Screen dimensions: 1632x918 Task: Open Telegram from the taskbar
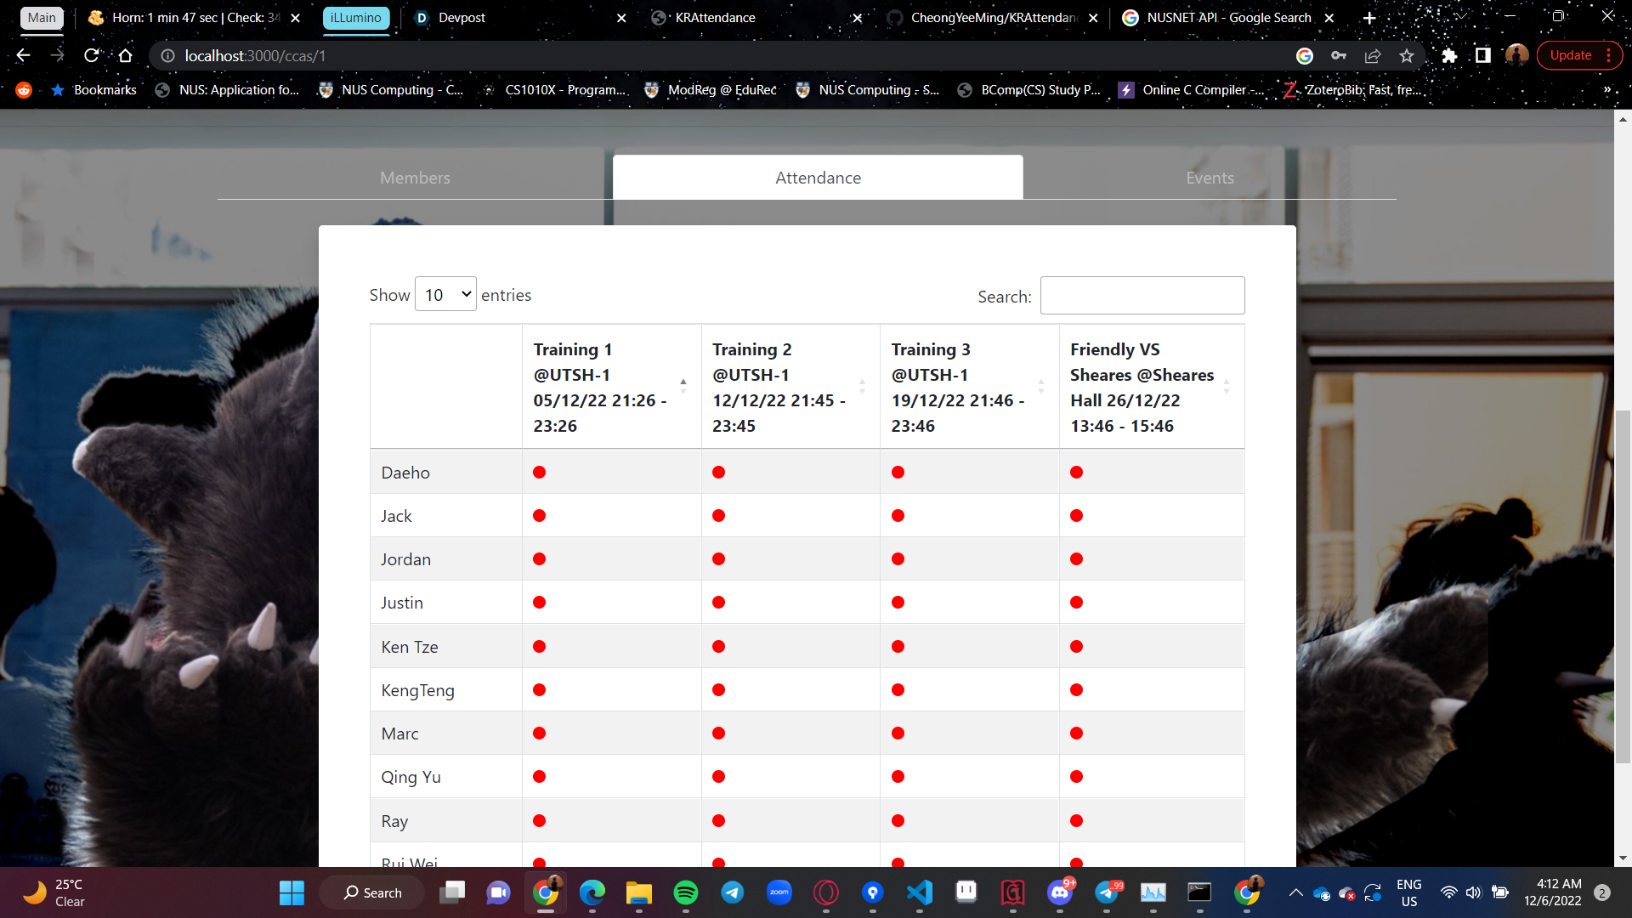coord(732,892)
